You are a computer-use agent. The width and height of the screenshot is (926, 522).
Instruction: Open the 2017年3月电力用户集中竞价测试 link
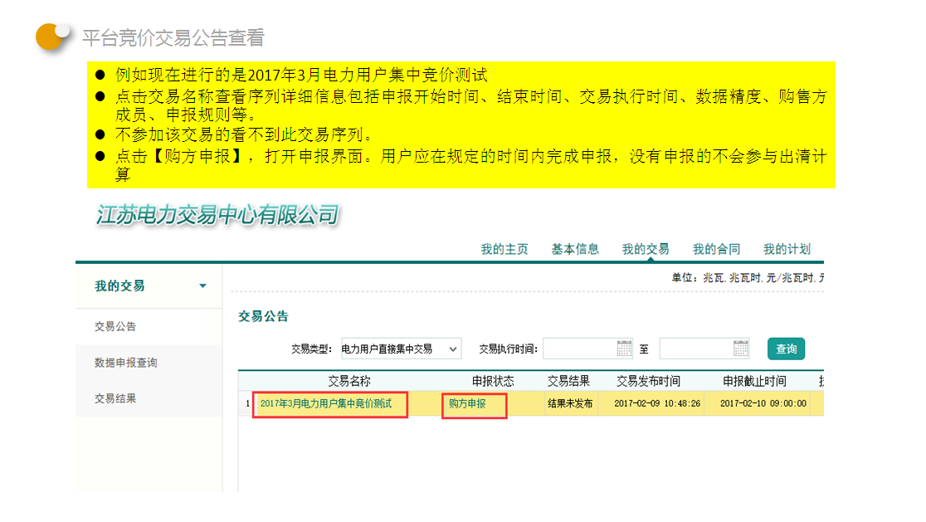[325, 403]
